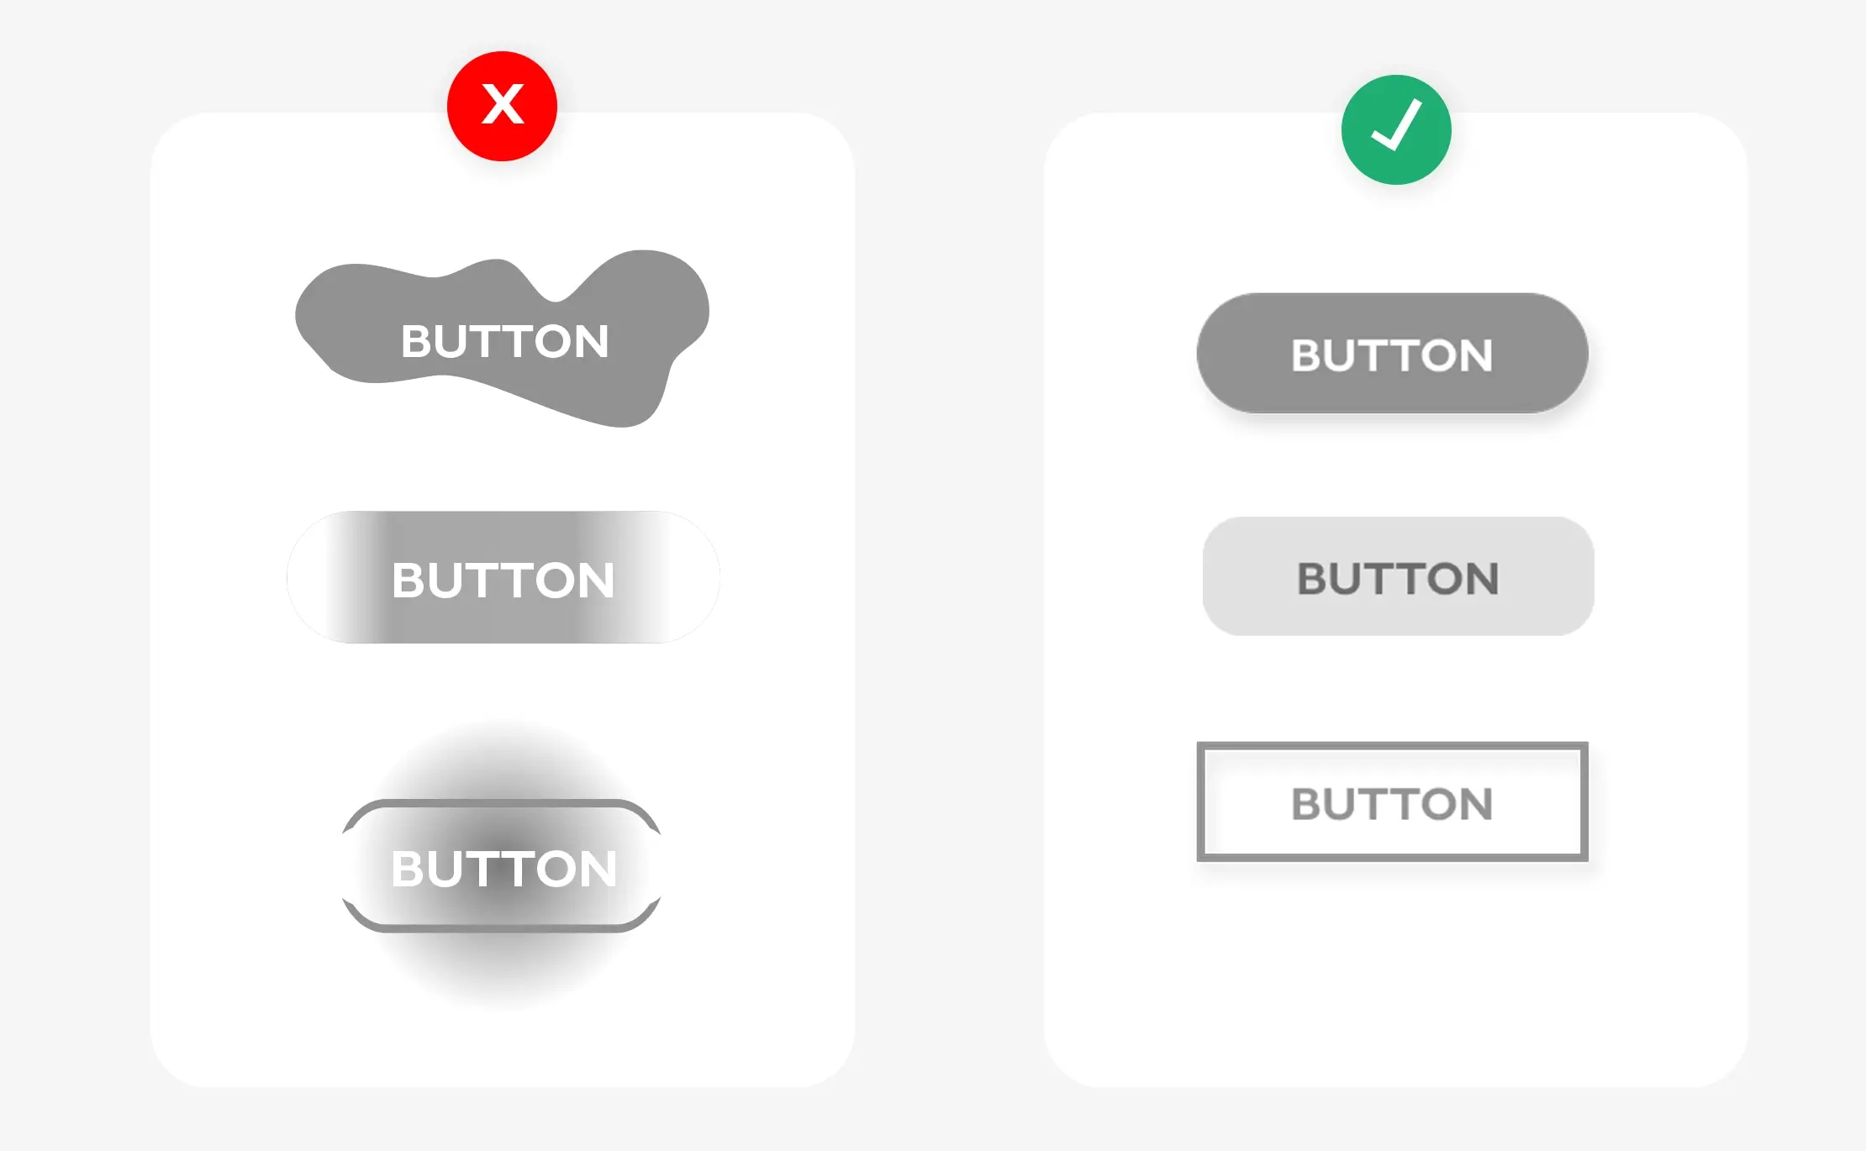Screen dimensions: 1866x1151
Task: Click the gray page background between the two cards
Action: click(x=950, y=588)
